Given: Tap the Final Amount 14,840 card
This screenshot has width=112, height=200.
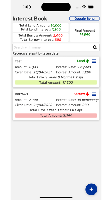Looking at the screenshot, I should pos(85,32).
